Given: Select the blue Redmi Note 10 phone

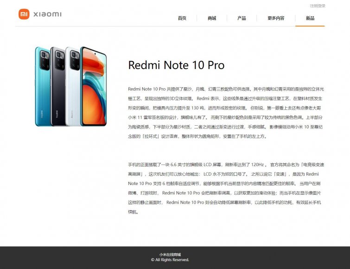Looking at the screenshot, I should pos(43,87).
